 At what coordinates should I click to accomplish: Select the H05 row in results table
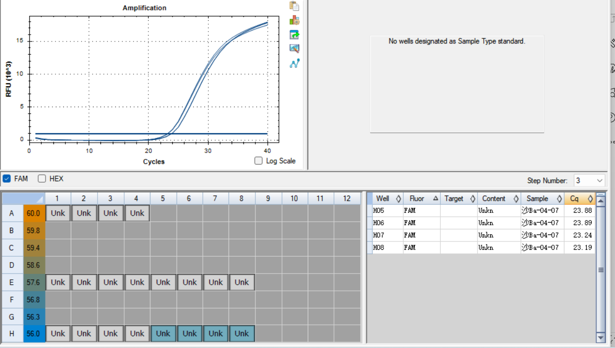[x=481, y=210]
